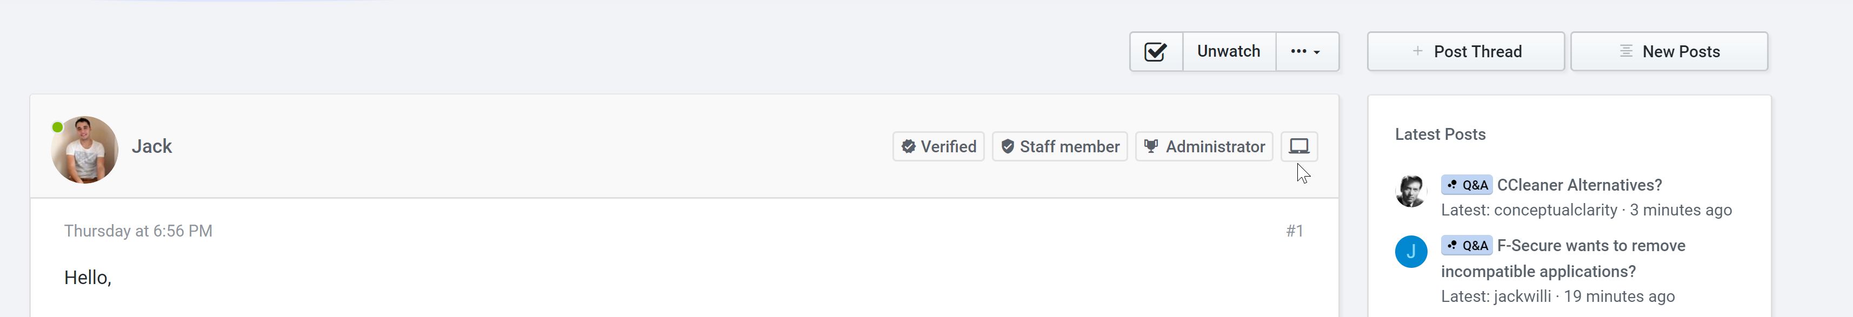Click the Q&A tag beside the F-Secure thread
Image resolution: width=1853 pixels, height=317 pixels.
click(1466, 246)
